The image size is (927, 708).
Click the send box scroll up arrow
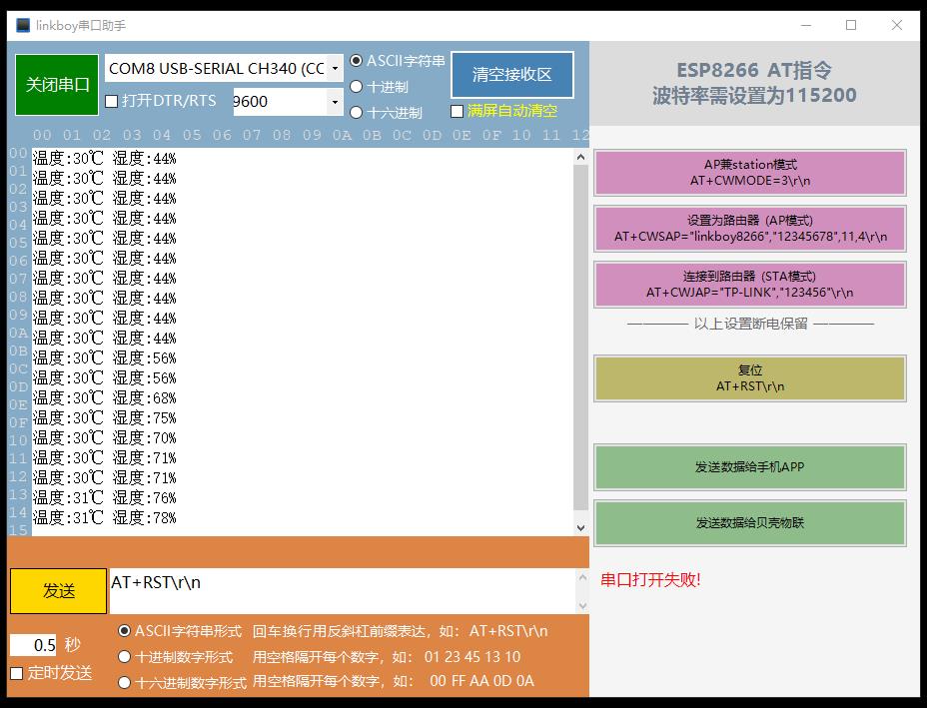pyautogui.click(x=582, y=577)
